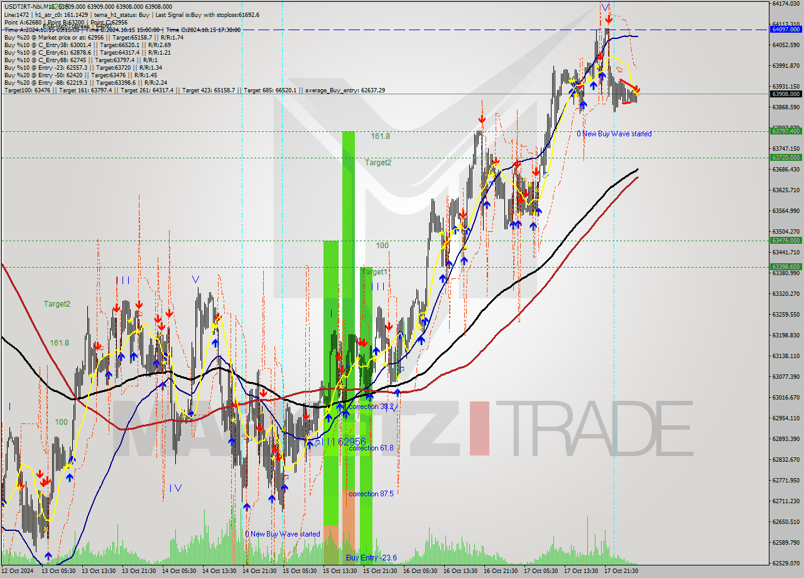
Task: Select the correction 38.2 label
Action: [x=371, y=406]
